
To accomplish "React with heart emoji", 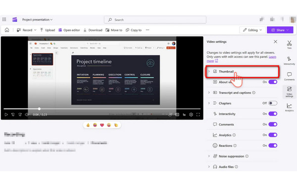I will pos(102,125).
